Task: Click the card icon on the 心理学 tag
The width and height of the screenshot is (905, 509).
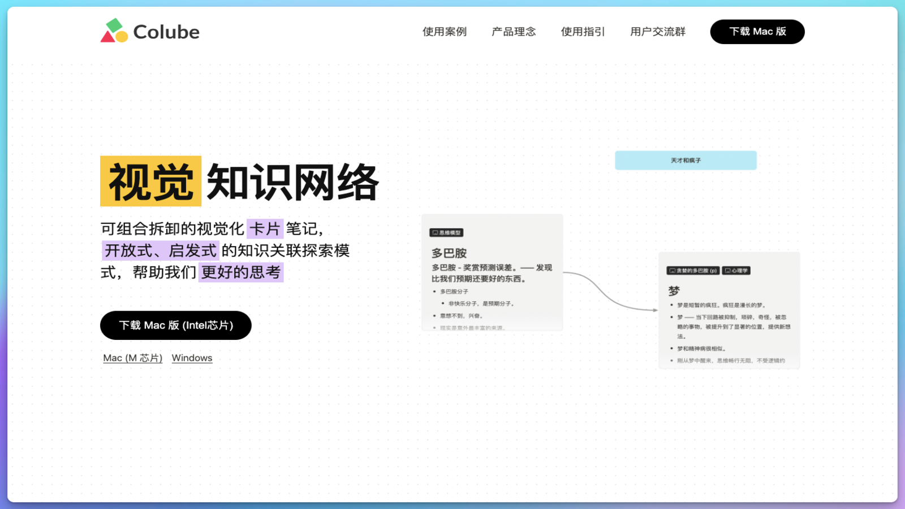Action: tap(729, 270)
